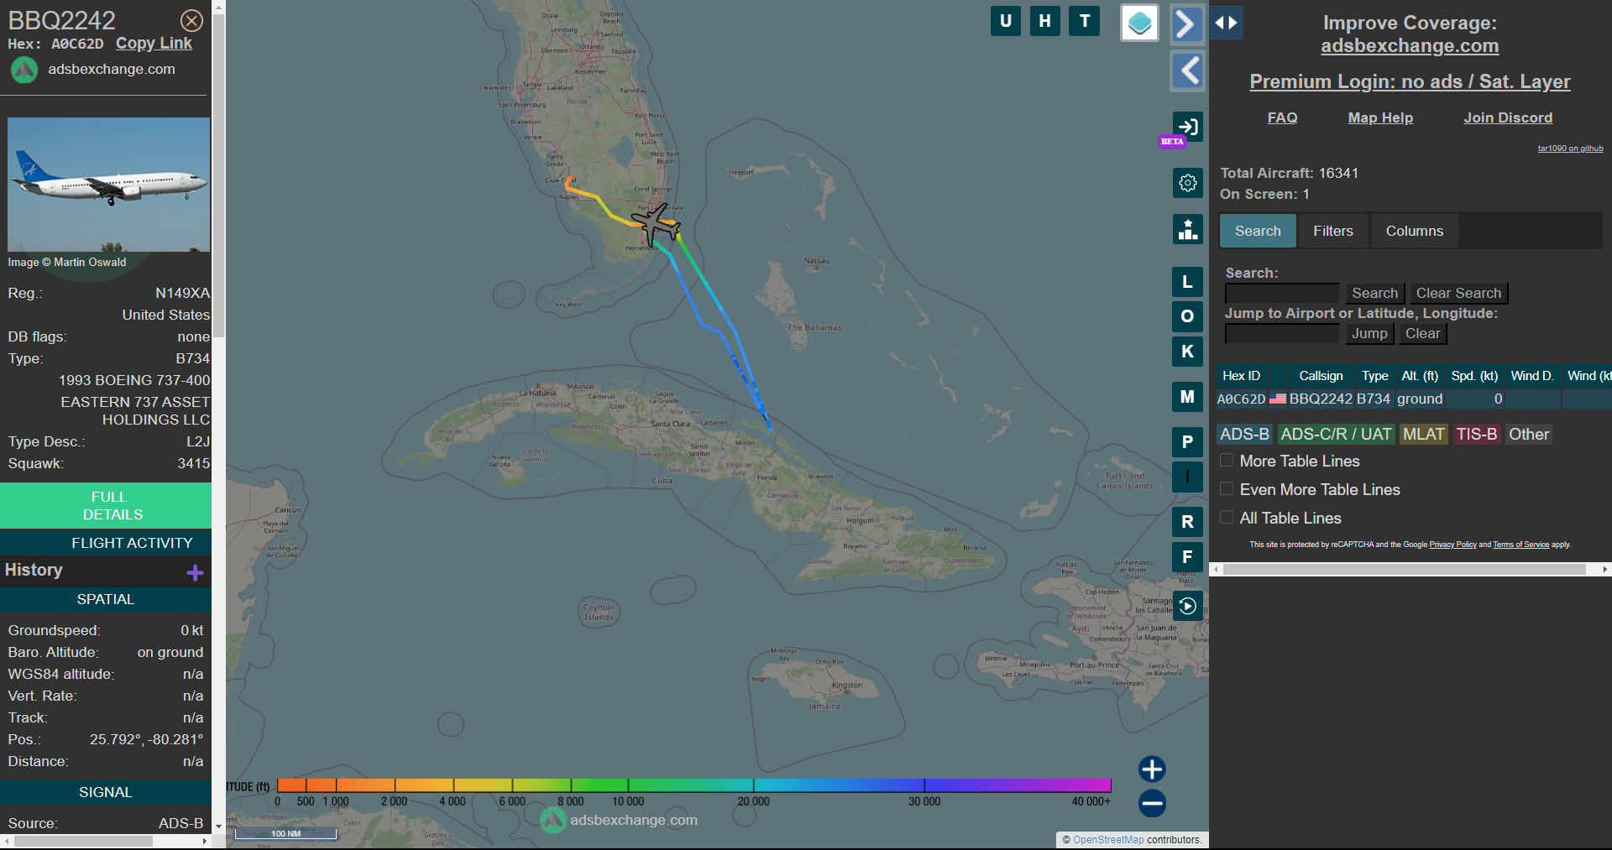Open the map layer selector icon
Viewport: 1612px width, 850px height.
(x=1139, y=23)
